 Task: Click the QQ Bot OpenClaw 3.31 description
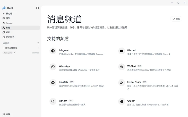tap(148, 105)
